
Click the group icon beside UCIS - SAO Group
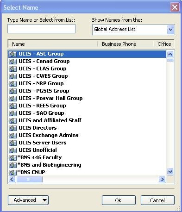[x=13, y=113]
